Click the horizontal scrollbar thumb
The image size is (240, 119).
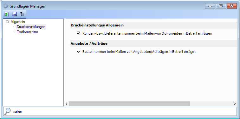[x=129, y=104]
